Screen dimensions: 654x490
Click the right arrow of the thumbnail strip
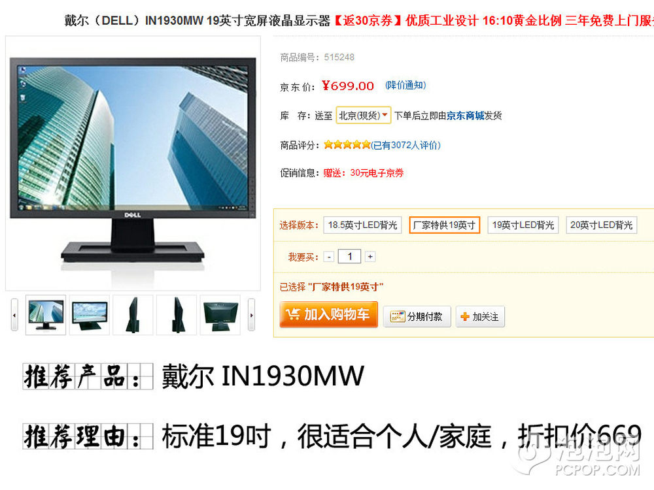pyautogui.click(x=251, y=315)
